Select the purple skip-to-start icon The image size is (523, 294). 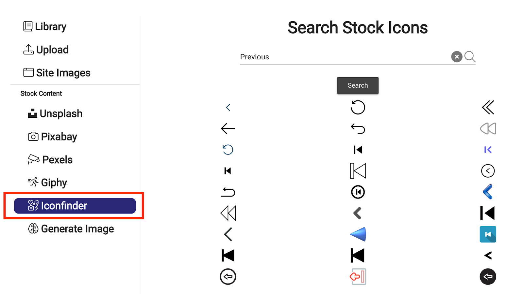(488, 150)
